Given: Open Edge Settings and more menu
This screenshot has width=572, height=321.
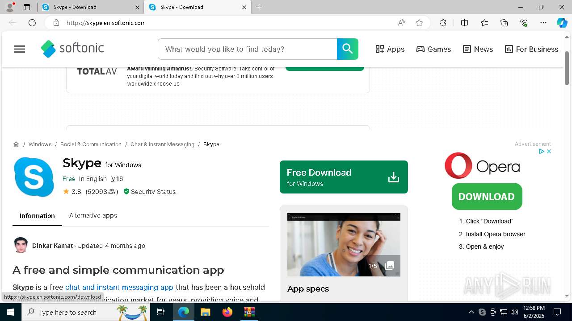Looking at the screenshot, I should (x=543, y=23).
